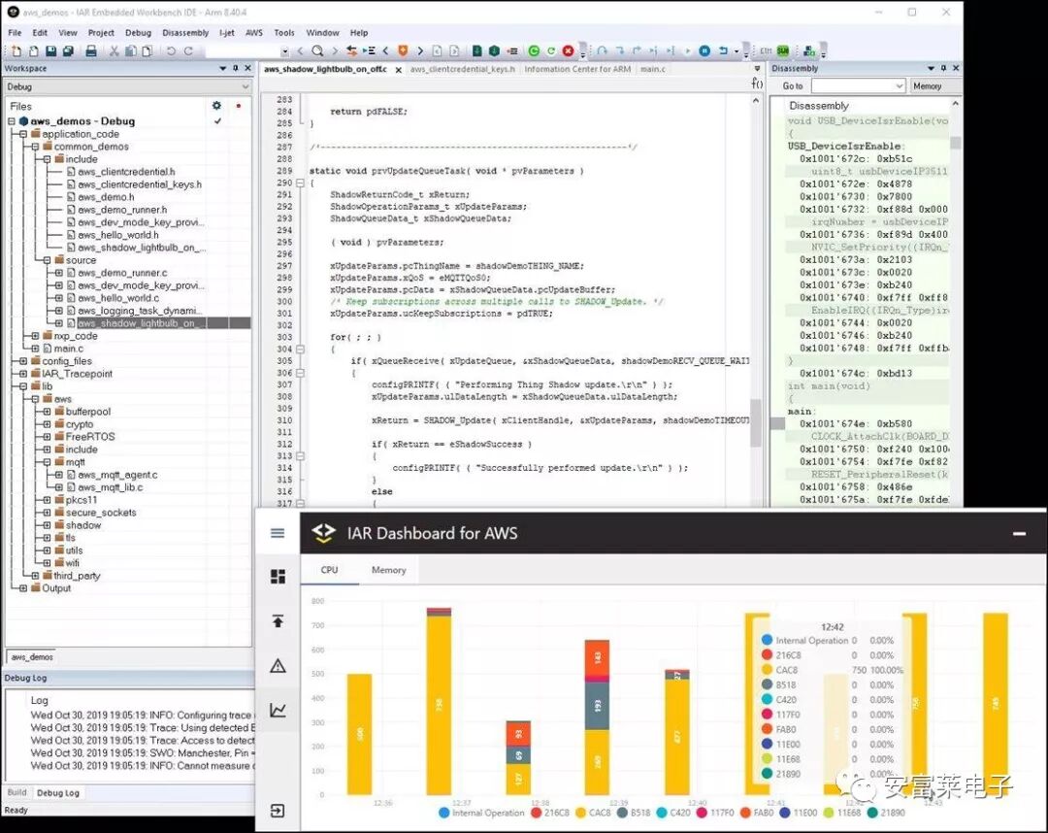The image size is (1048, 833).
Task: Open the dashboard grid overview icon
Action: pos(278,577)
